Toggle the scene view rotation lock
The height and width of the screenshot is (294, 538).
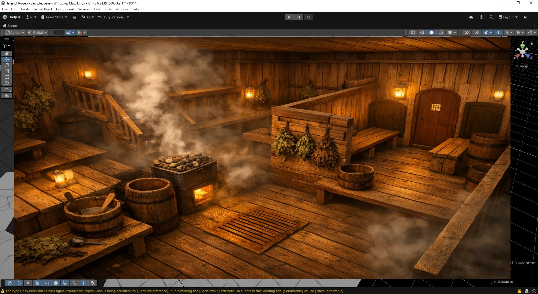coord(532,43)
